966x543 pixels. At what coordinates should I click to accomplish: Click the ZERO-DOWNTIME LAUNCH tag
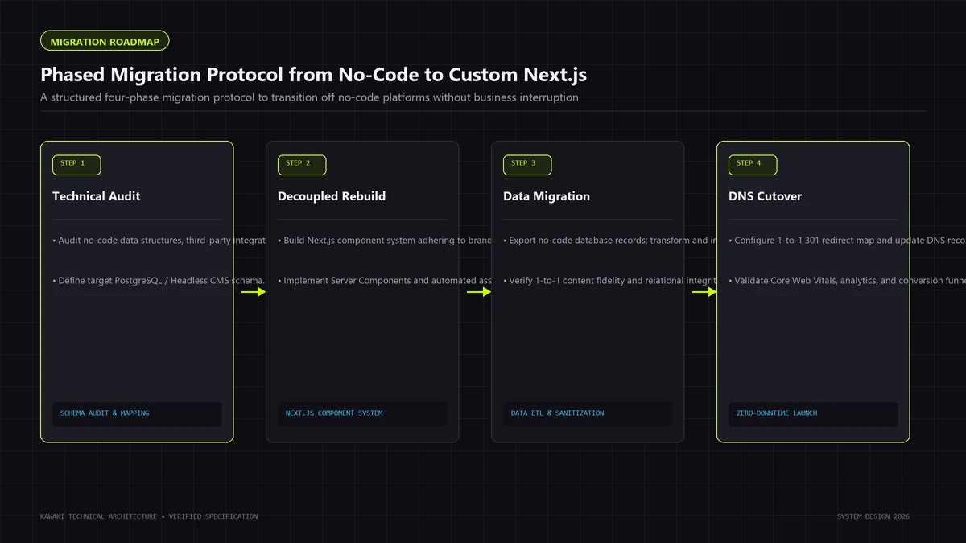[x=813, y=413]
